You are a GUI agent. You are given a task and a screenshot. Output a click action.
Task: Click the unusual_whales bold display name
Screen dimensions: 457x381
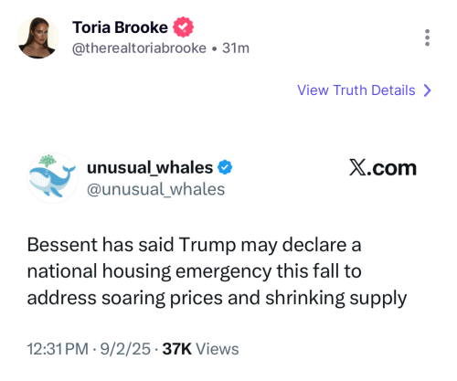[x=150, y=167]
